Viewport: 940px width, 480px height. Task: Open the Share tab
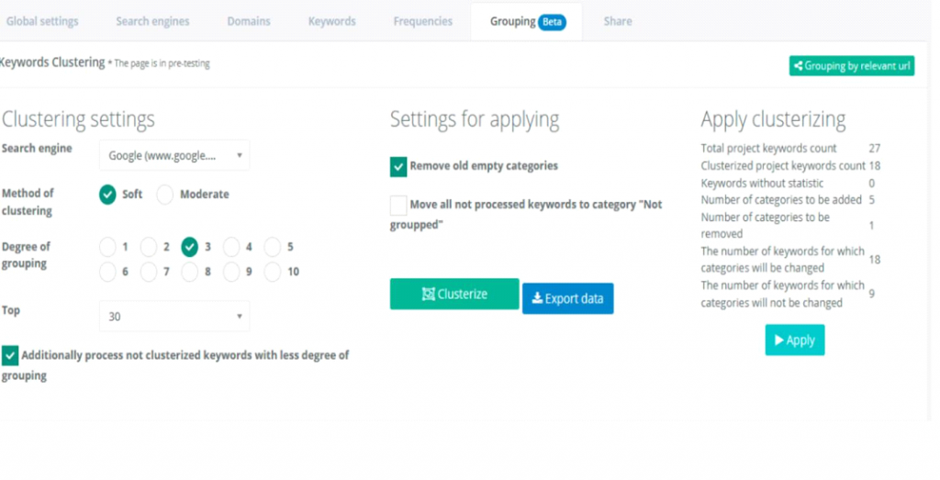[618, 21]
